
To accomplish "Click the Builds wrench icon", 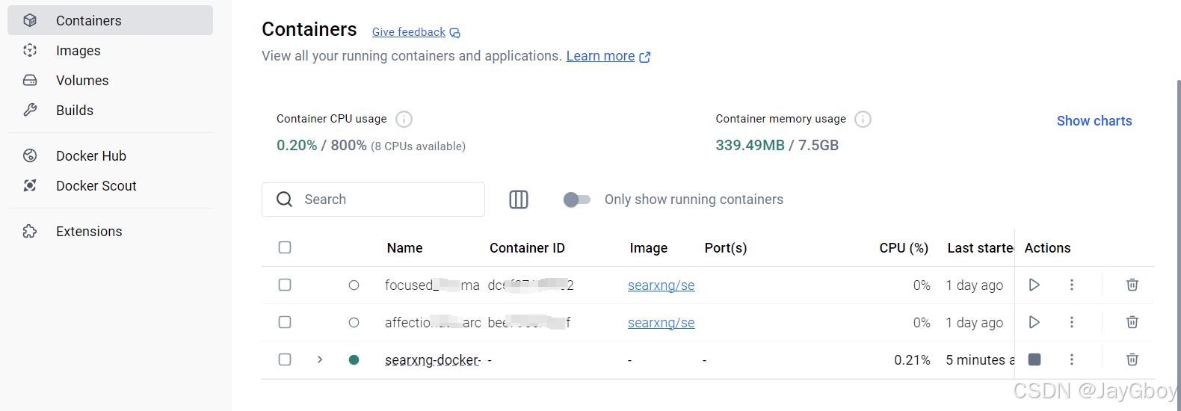I will [30, 110].
